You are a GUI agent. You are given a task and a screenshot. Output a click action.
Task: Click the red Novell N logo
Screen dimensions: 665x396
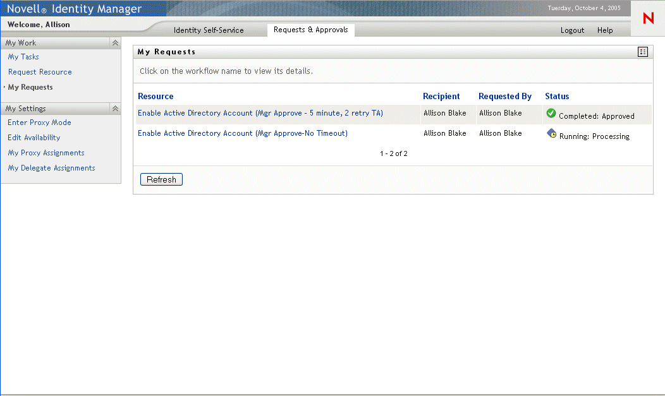tap(647, 18)
